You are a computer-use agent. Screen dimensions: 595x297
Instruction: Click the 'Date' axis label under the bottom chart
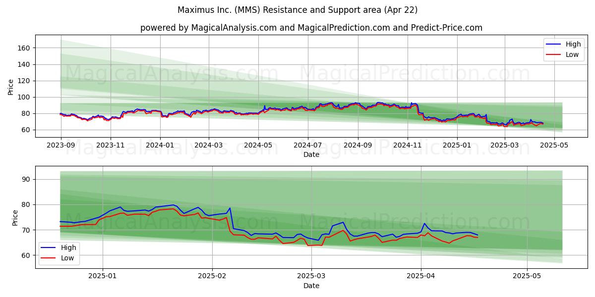[311, 286]
